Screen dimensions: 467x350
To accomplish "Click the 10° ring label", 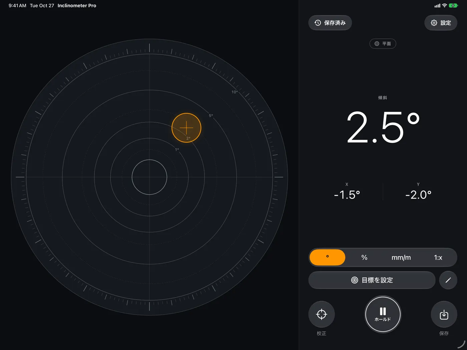I will pos(235,92).
